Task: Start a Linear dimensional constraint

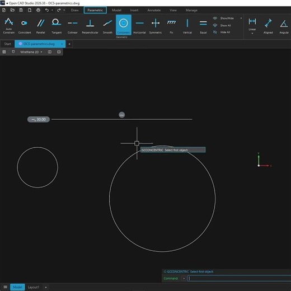Action: click(x=252, y=24)
